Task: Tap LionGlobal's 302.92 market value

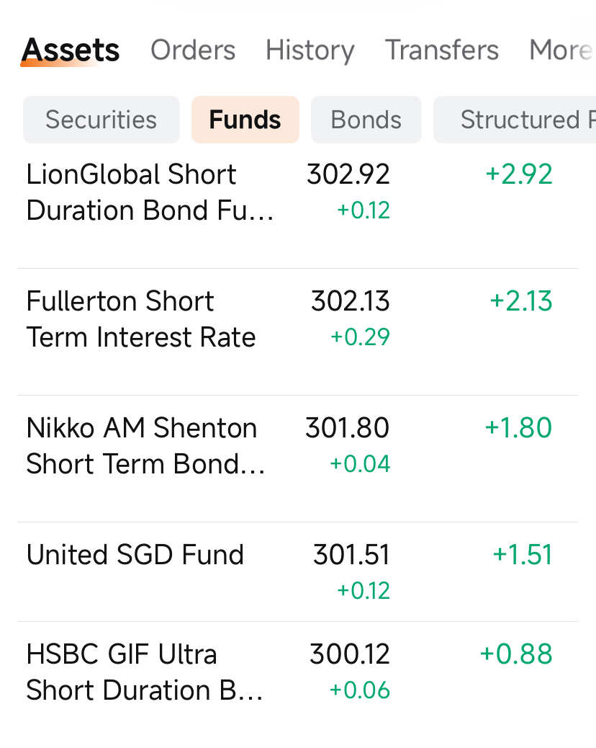Action: [348, 174]
